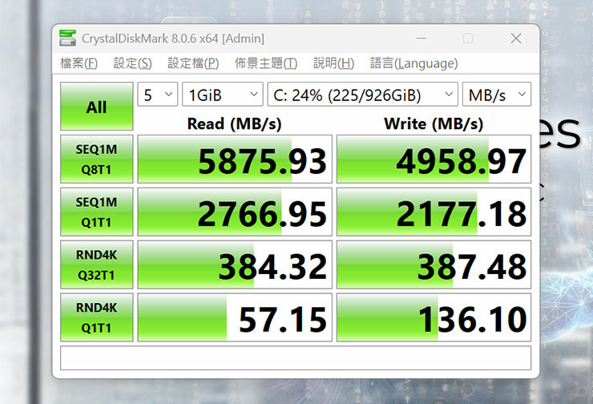Click the SEQ1M Q1T1 read result 2766.95
The width and height of the screenshot is (593, 404).
pos(235,212)
